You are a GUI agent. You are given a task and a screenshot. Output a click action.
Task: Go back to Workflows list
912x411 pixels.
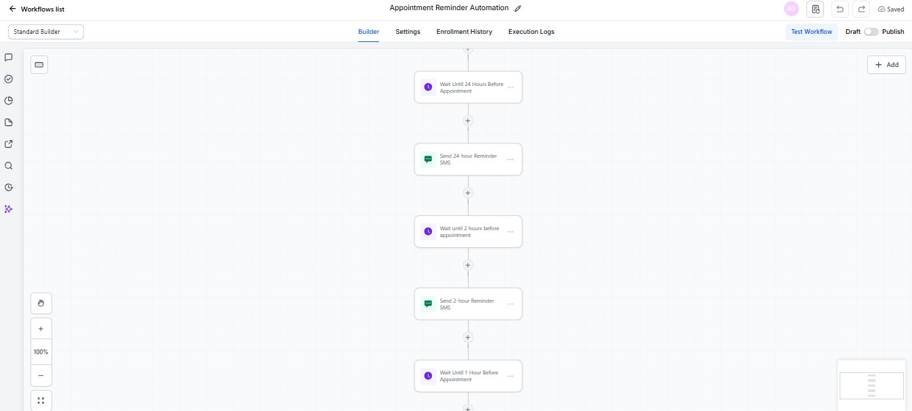[x=37, y=9]
